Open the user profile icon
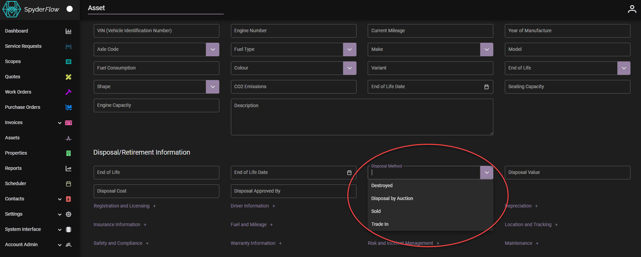This screenshot has width=641, height=257. click(x=632, y=9)
